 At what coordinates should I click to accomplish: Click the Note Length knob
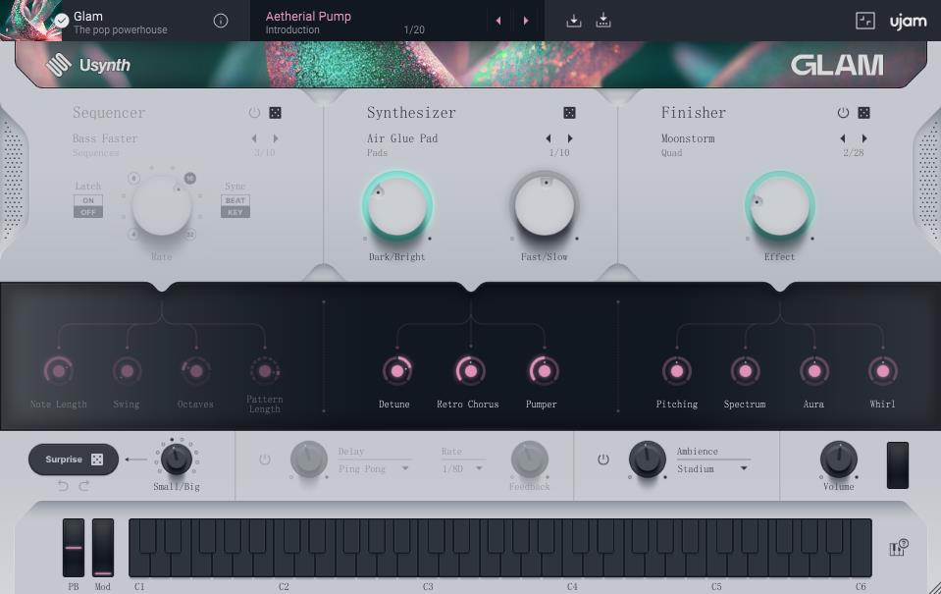click(59, 370)
